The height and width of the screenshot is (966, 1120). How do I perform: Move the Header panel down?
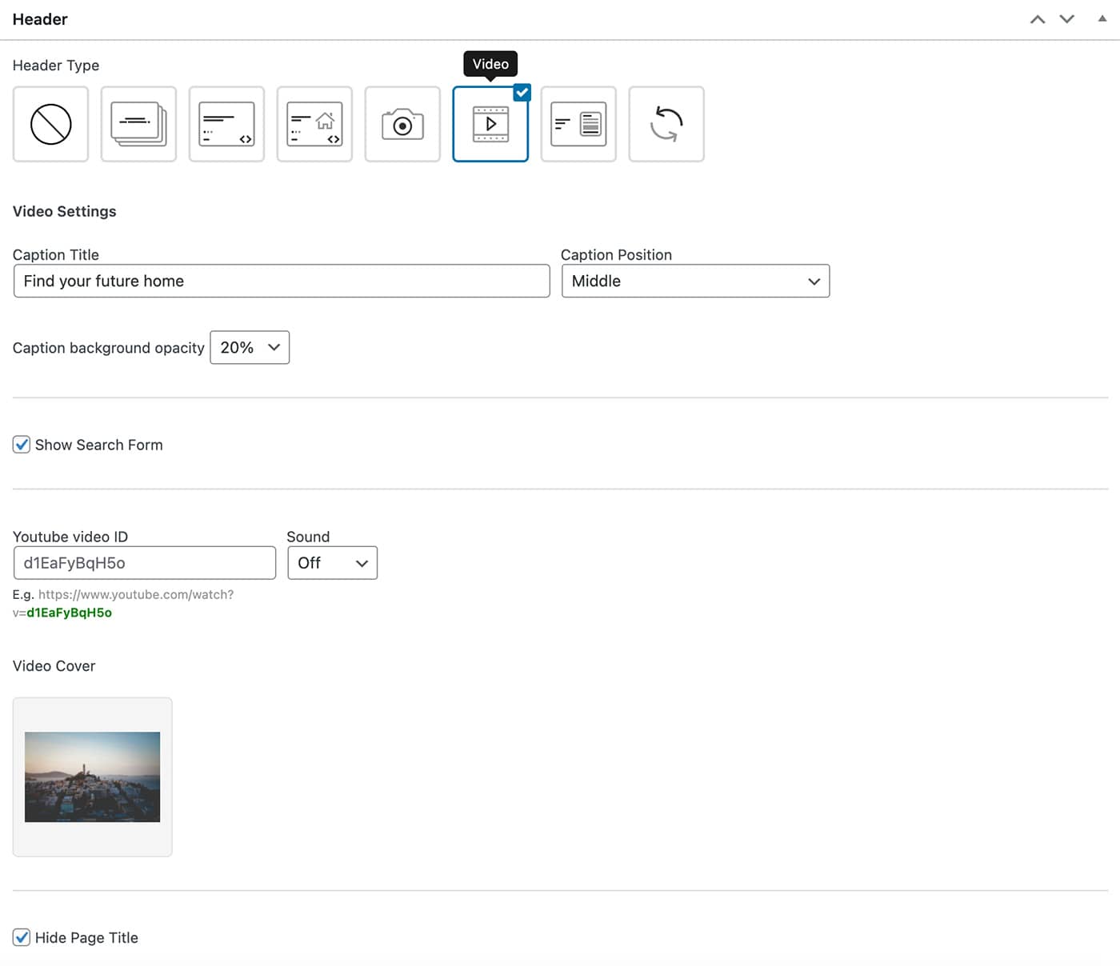pyautogui.click(x=1067, y=19)
